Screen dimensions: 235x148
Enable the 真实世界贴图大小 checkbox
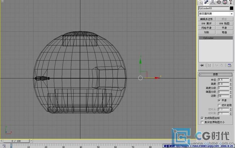click(x=202, y=122)
